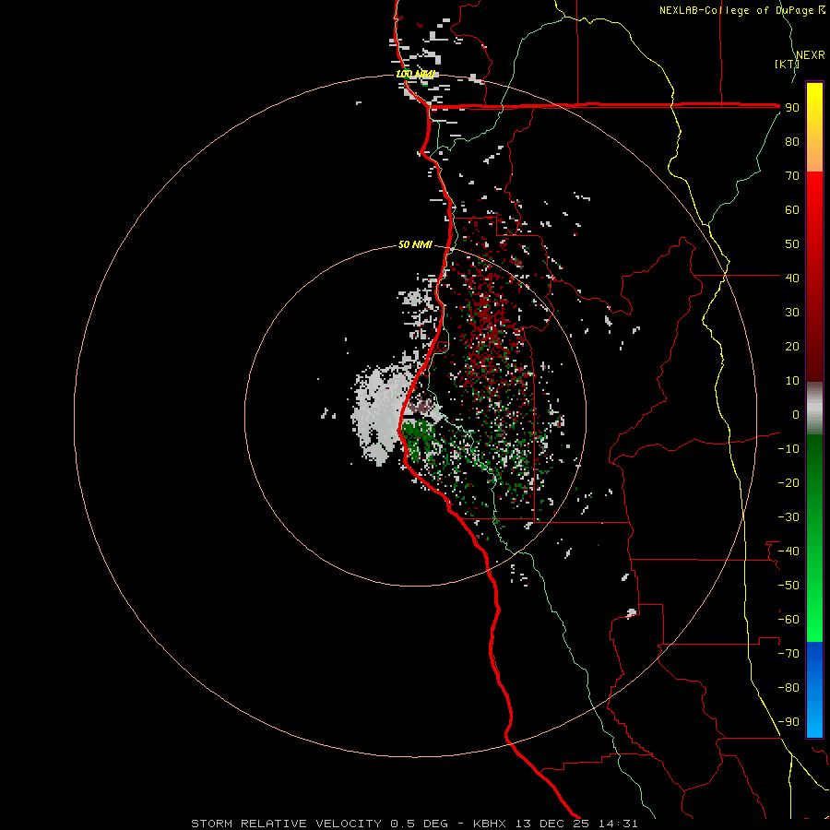The width and height of the screenshot is (830, 830).
Task: Click the 80 value on the velocity scale
Action: pyautogui.click(x=792, y=142)
